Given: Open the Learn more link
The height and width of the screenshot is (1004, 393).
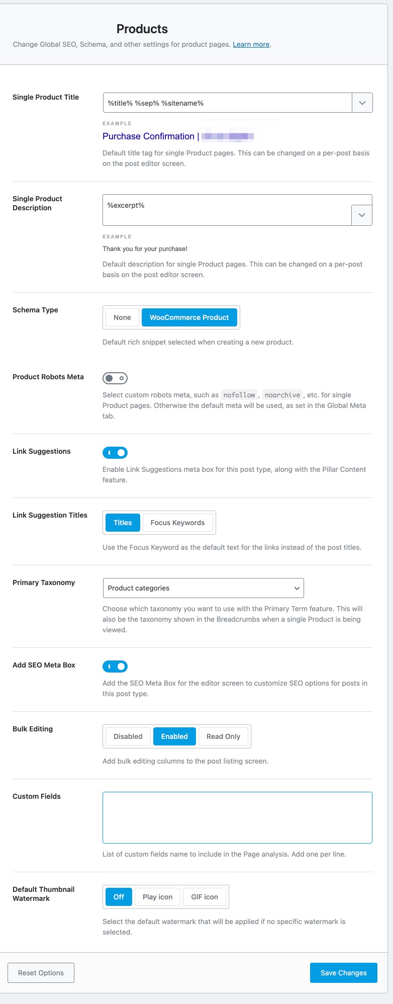Looking at the screenshot, I should pos(250,44).
